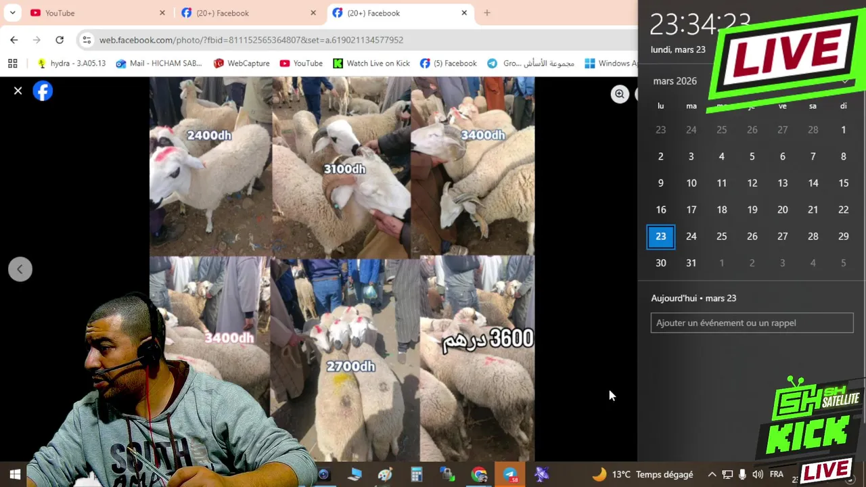Open the Mail - HICHAM SAB bookmark
Viewport: 866px width, 487px height.
pos(159,63)
